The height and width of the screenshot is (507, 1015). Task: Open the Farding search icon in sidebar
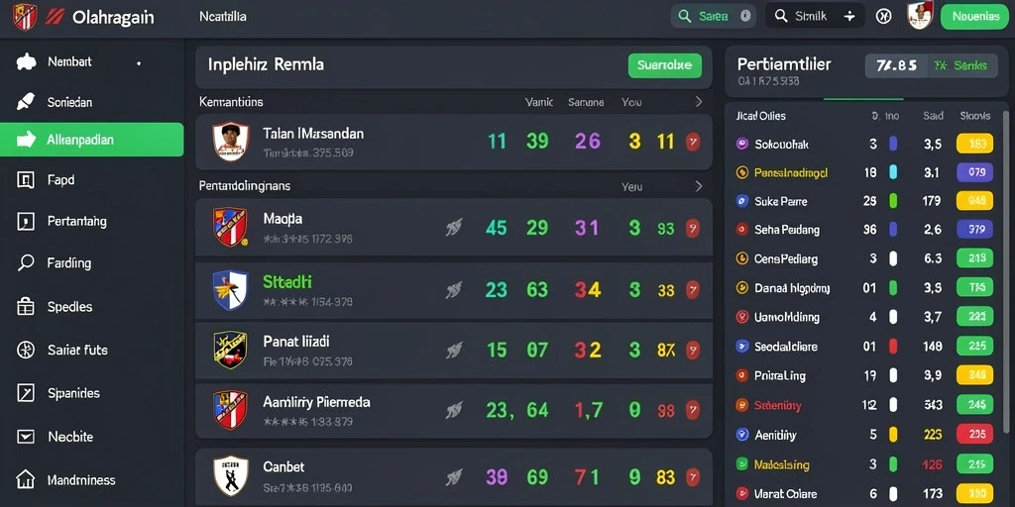tap(25, 262)
